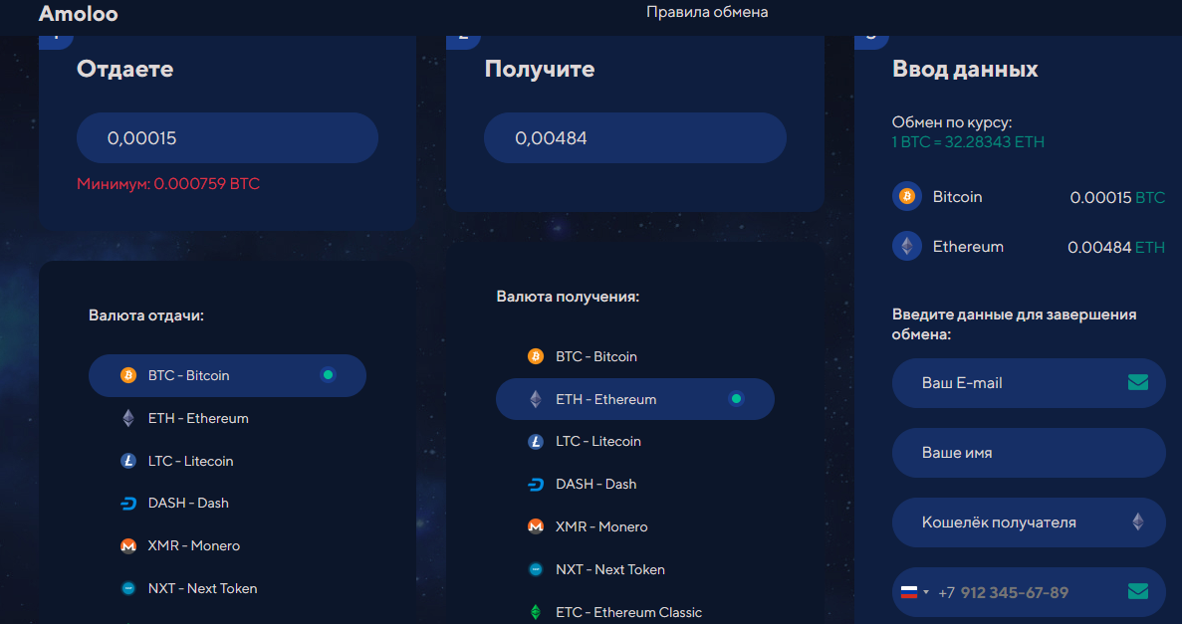
Task: Click the Monero icon in send currency list
Action: 128,545
